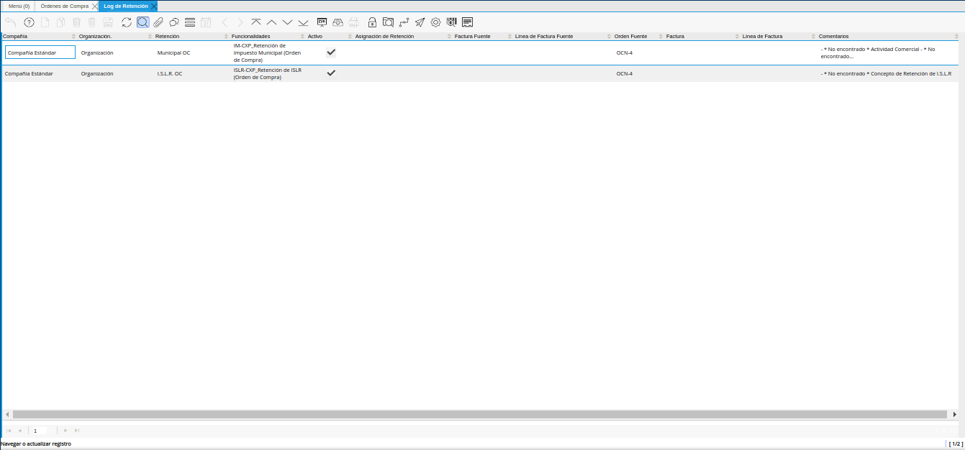This screenshot has height=450, width=965.
Task: Click the Factura Fuente column header
Action: point(472,36)
